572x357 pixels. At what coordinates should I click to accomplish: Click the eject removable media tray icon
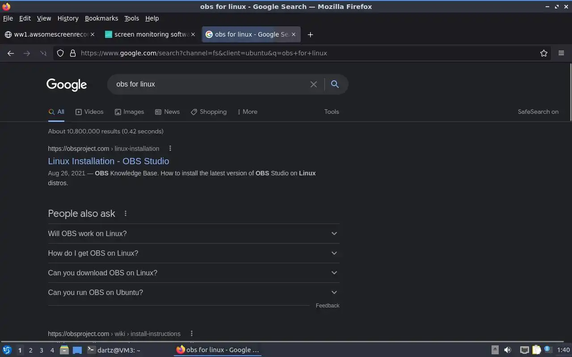(x=495, y=350)
